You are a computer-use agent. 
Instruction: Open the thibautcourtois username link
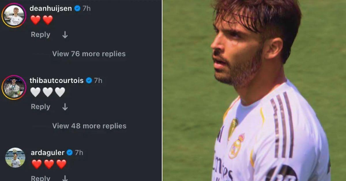(x=57, y=81)
